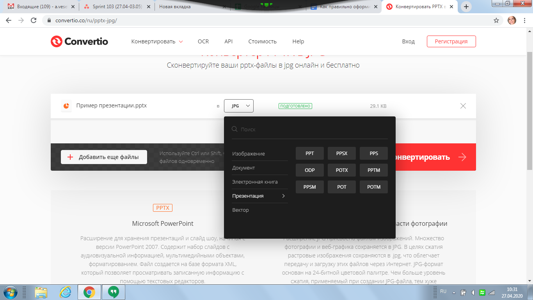This screenshot has width=533, height=300.
Task: Remove the file with the X icon
Action: (463, 106)
